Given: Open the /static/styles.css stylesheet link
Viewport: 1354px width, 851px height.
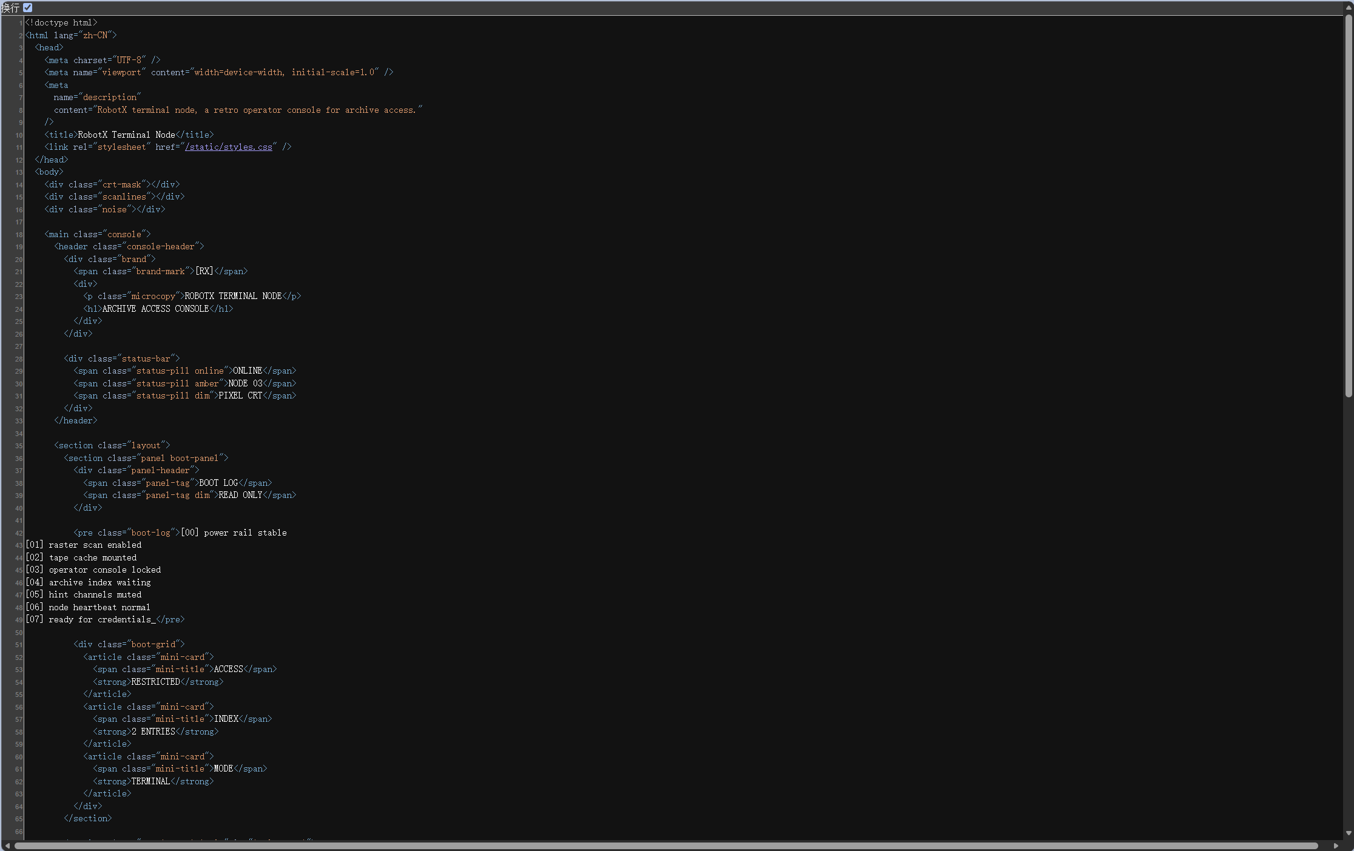Looking at the screenshot, I should pos(229,147).
